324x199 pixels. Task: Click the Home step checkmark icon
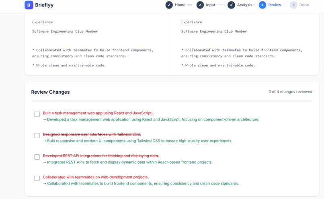click(x=169, y=5)
